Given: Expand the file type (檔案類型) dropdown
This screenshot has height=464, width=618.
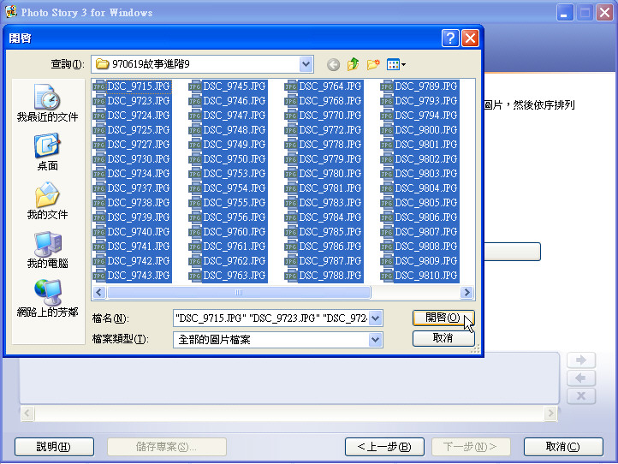Looking at the screenshot, I should 375,340.
